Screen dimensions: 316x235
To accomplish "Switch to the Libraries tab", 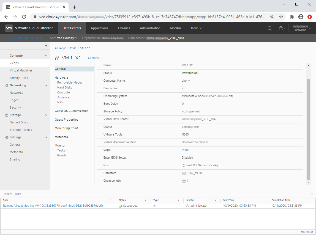I will 124,28.
